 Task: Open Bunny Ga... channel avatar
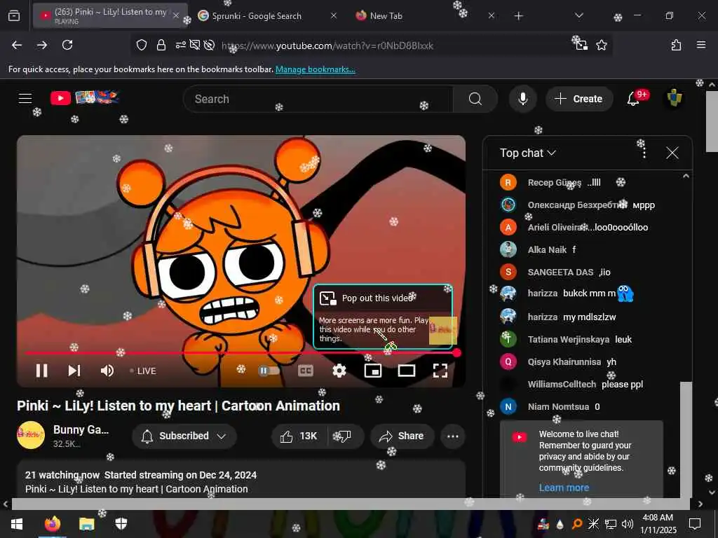31,435
